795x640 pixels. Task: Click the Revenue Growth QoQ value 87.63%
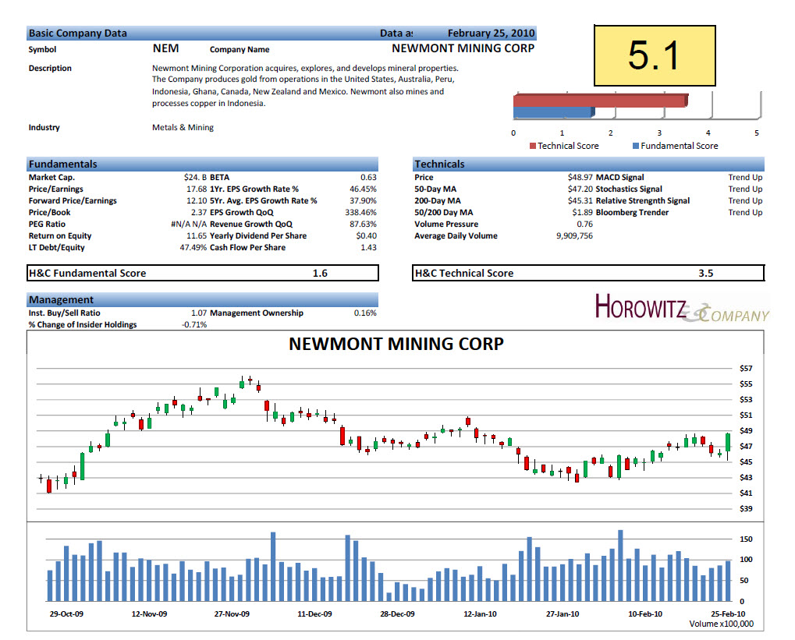pyautogui.click(x=363, y=224)
